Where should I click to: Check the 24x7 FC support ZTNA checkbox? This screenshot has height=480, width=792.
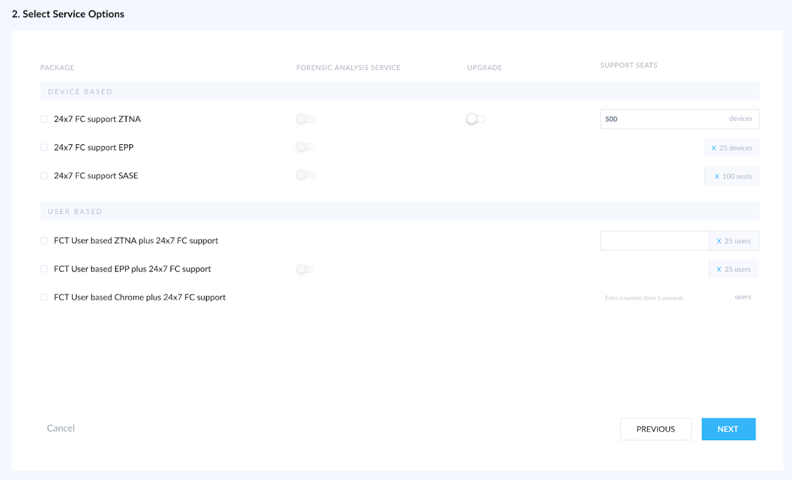pos(43,119)
